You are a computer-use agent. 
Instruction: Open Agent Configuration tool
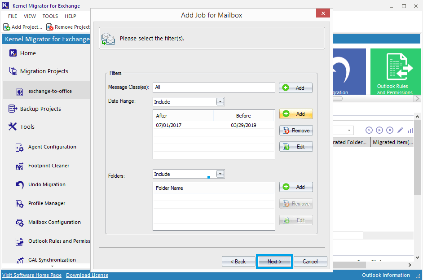coord(52,147)
